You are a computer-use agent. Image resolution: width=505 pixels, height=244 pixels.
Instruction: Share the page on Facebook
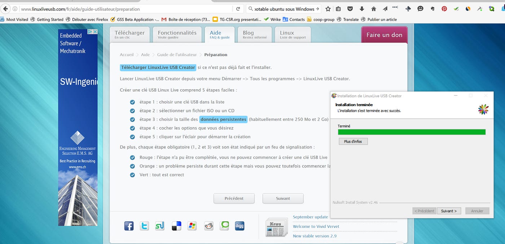pyautogui.click(x=129, y=226)
